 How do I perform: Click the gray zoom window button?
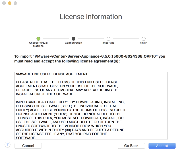click(x=15, y=3)
